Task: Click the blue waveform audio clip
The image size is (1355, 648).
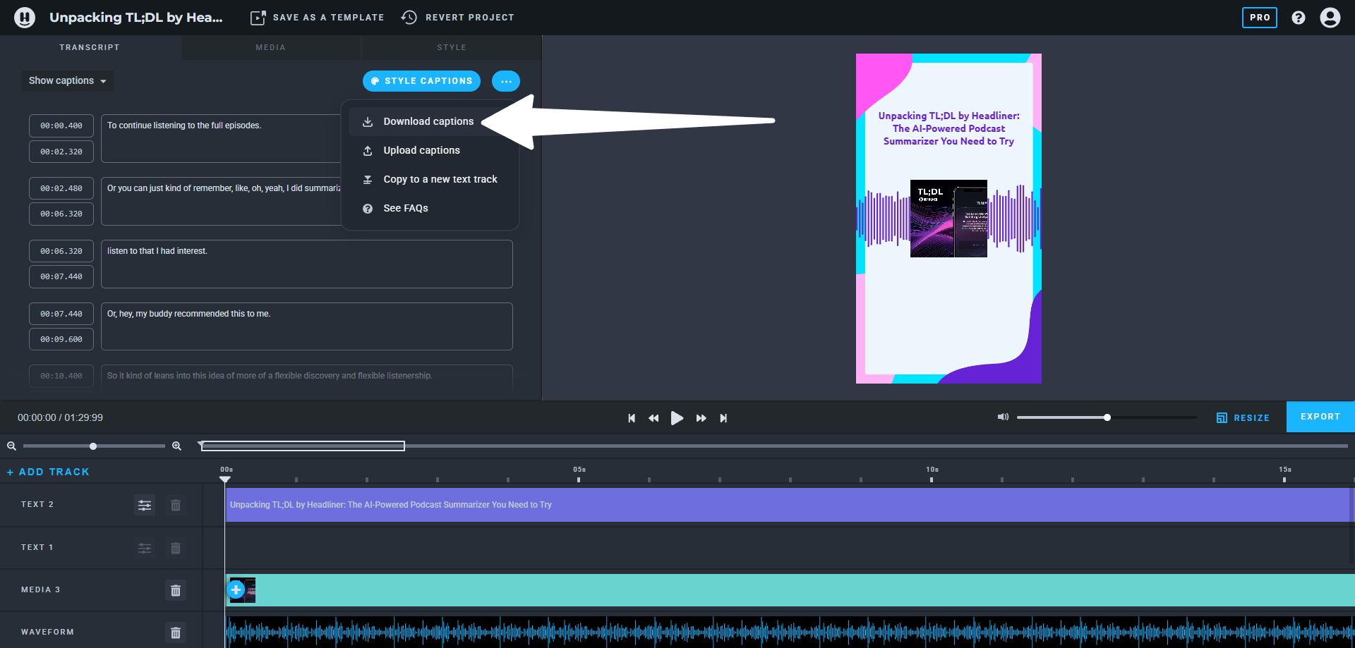Action: [790, 632]
